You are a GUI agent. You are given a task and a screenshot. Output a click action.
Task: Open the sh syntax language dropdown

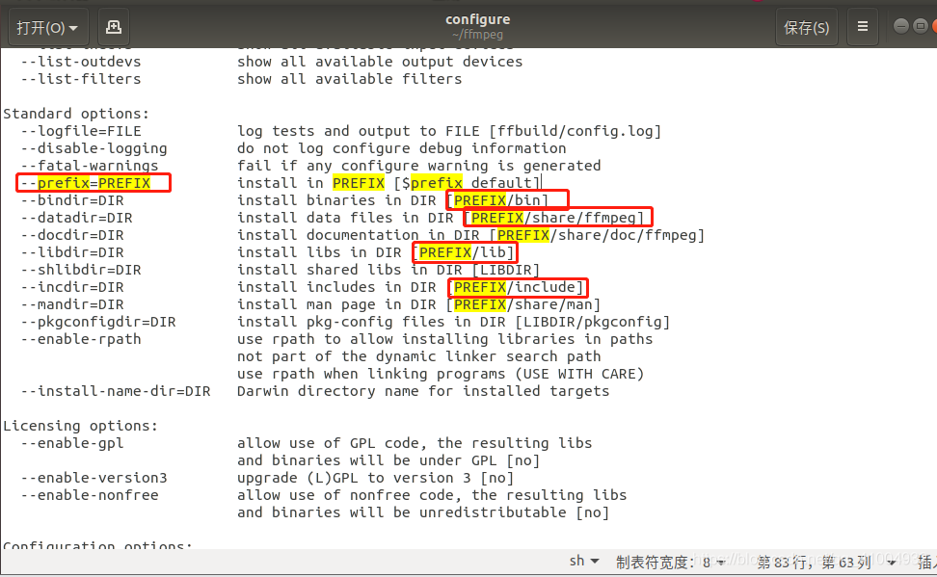point(584,561)
